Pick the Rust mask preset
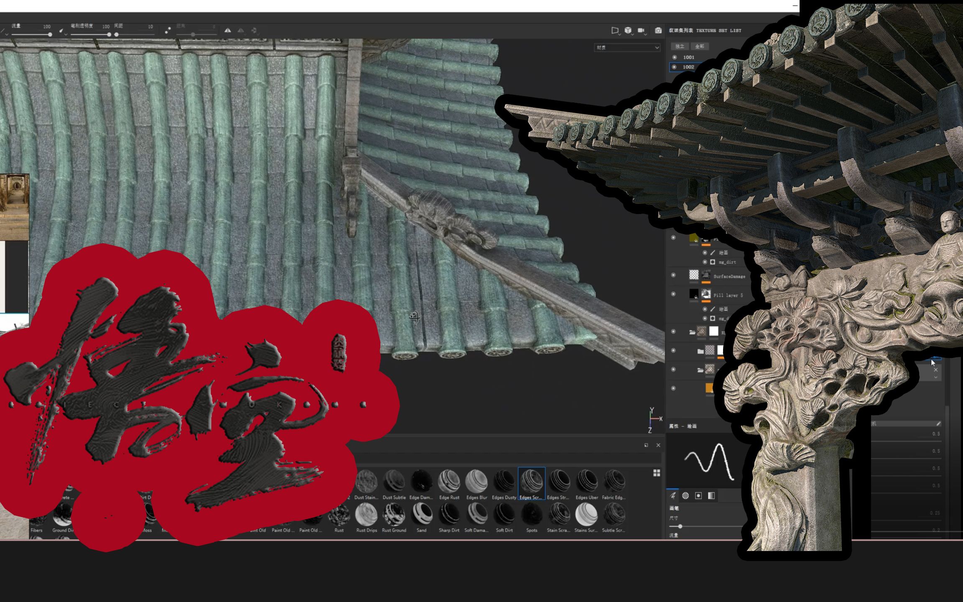The height and width of the screenshot is (602, 963). 339,517
